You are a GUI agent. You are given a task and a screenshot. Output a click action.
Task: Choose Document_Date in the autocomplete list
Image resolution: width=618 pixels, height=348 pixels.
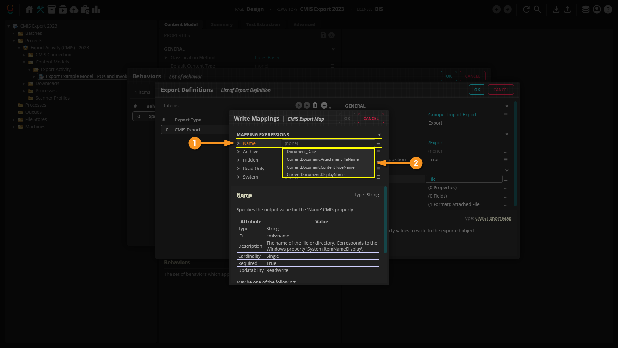click(301, 152)
